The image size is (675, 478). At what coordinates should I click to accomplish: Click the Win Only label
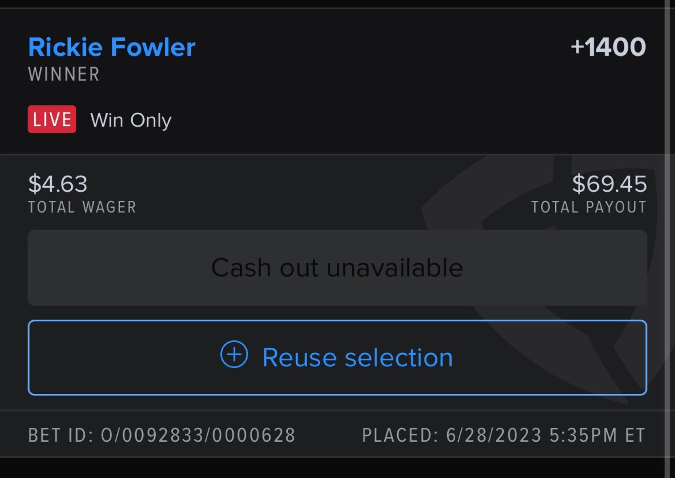[x=131, y=120]
